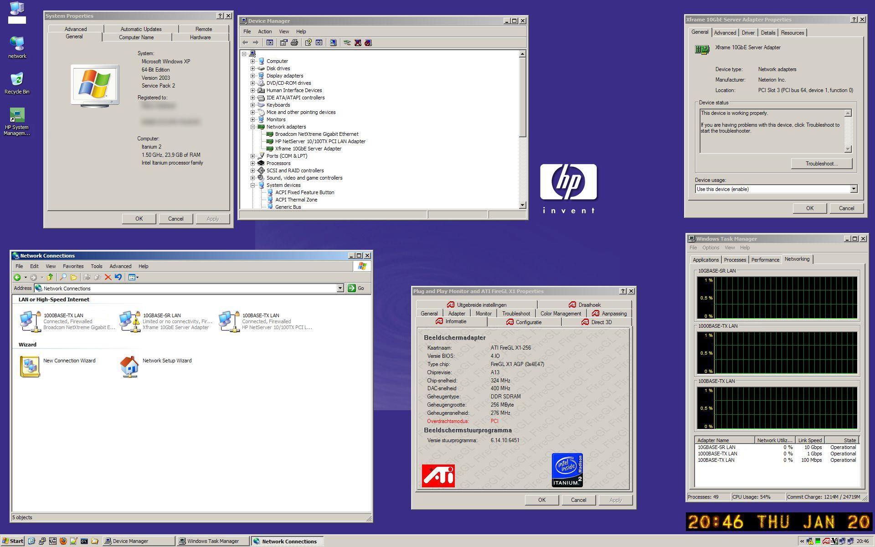This screenshot has width=875, height=547.
Task: Select Xframe 10GbE Server Adapter in device tree
Action: 308,149
